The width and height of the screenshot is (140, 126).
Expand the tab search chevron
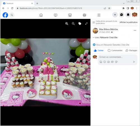click(x=124, y=3)
